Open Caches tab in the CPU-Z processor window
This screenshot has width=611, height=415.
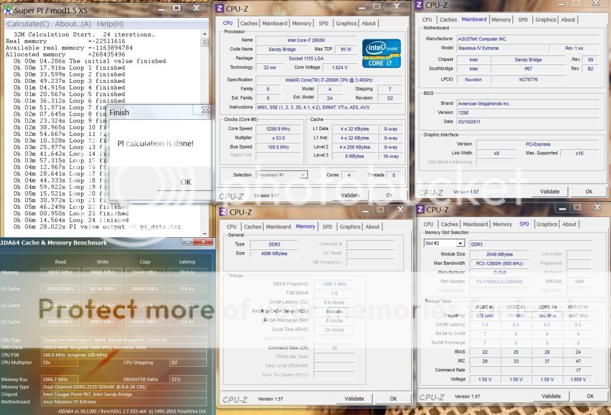tap(249, 23)
